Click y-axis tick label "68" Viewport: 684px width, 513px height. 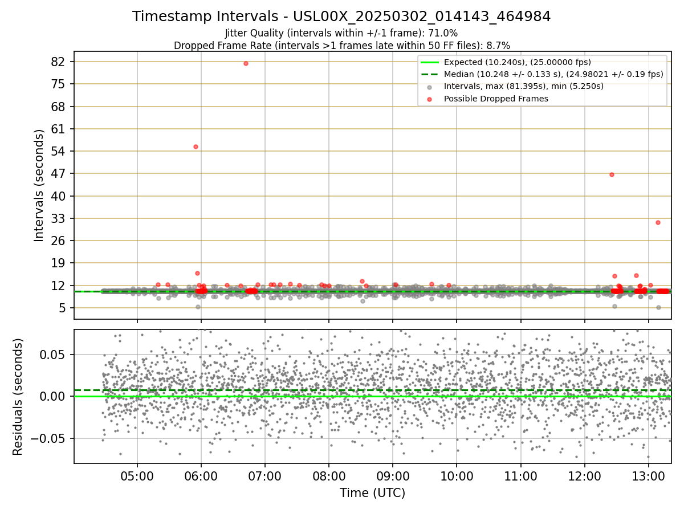[x=59, y=107]
